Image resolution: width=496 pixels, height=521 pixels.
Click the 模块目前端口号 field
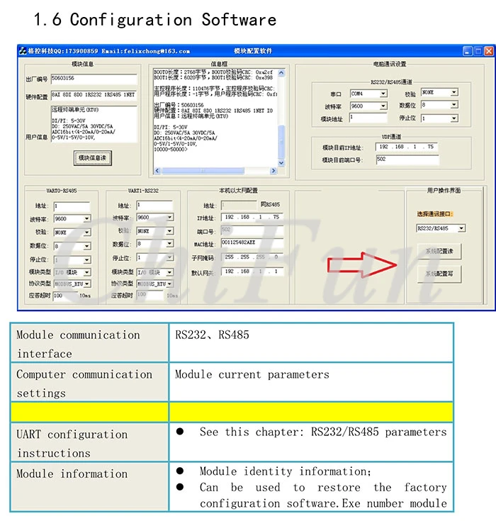(x=407, y=159)
